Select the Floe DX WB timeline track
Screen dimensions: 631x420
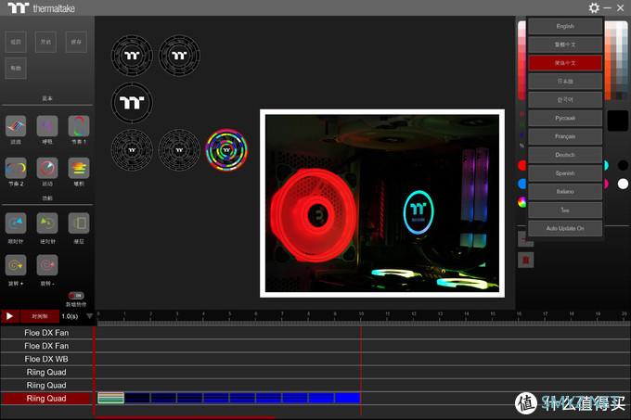click(46, 359)
